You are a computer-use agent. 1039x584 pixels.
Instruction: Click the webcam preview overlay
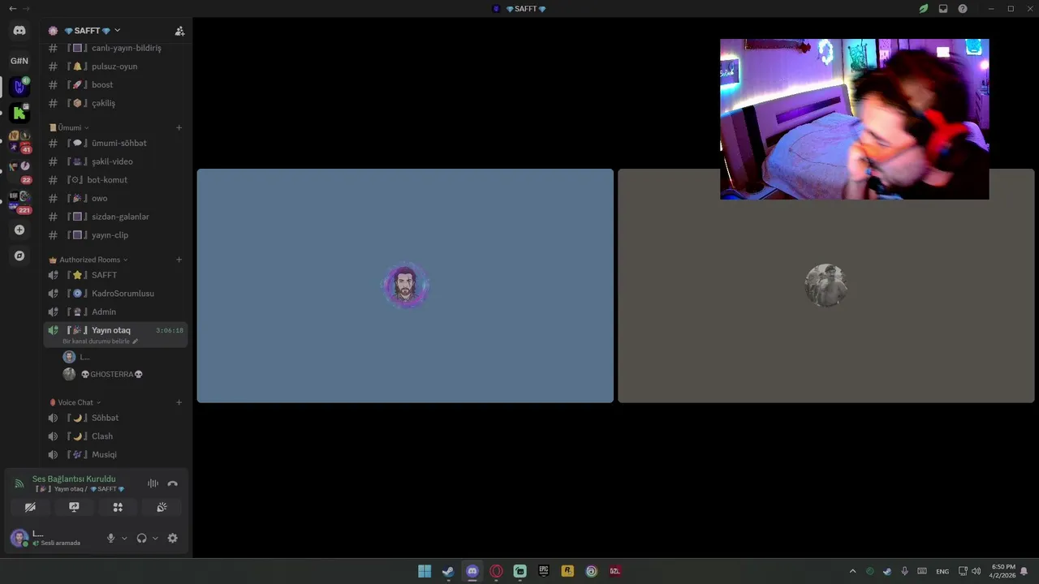pos(854,119)
